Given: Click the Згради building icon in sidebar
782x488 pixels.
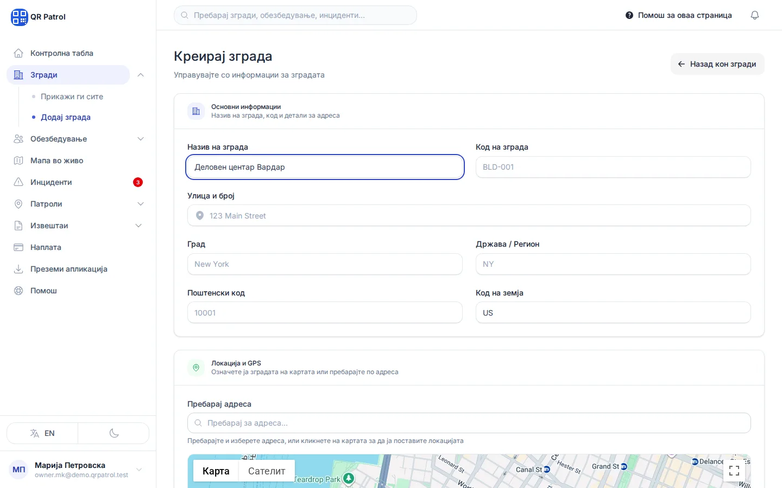Looking at the screenshot, I should coord(18,75).
